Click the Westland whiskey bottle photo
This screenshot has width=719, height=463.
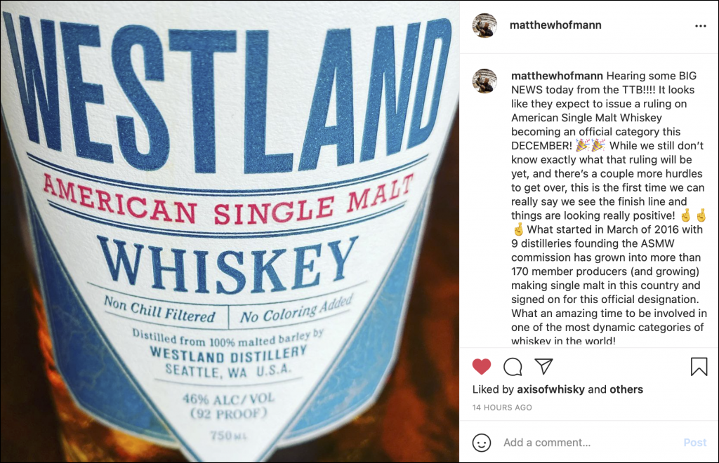[x=230, y=231]
